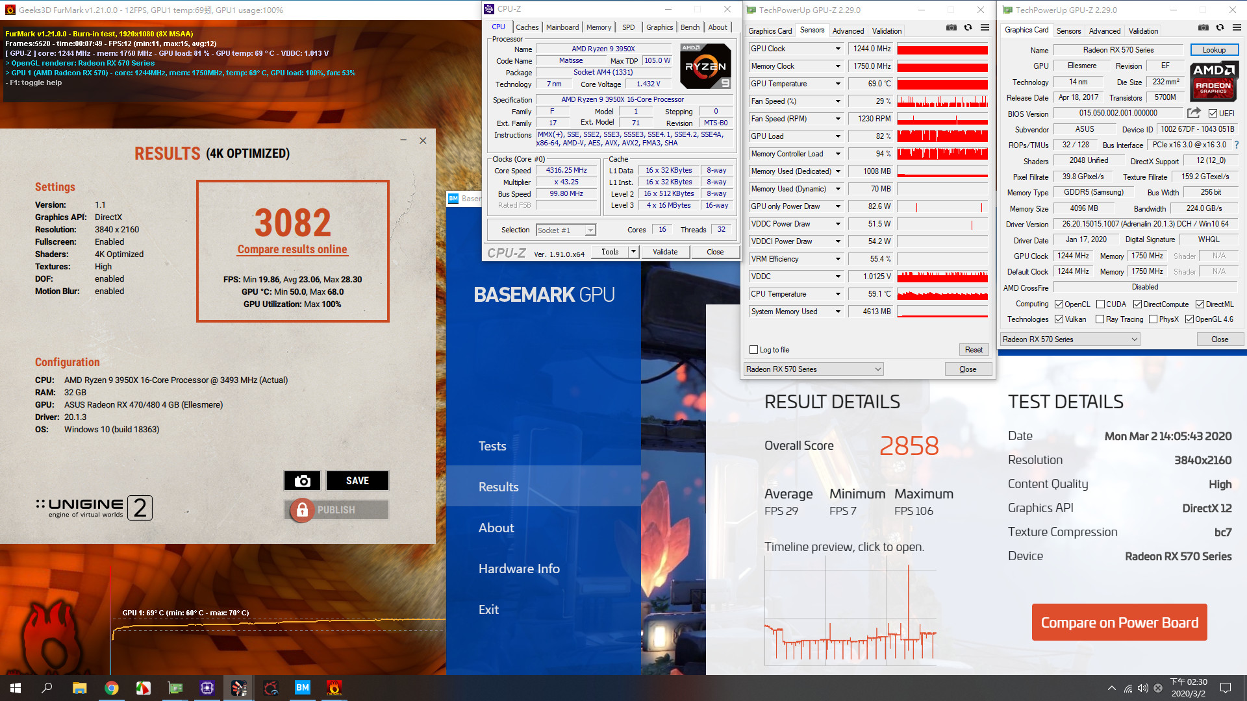Toggle the DirectCompute checkbox
Viewport: 1247px width, 701px height.
coord(1138,304)
